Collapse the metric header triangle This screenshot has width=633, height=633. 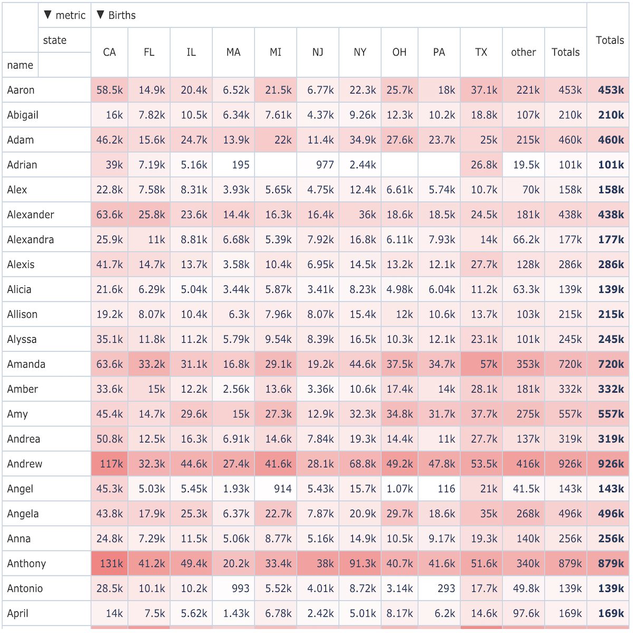(x=47, y=15)
